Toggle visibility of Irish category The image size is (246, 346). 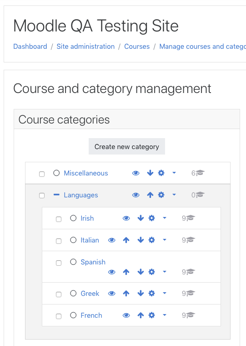[x=126, y=218]
